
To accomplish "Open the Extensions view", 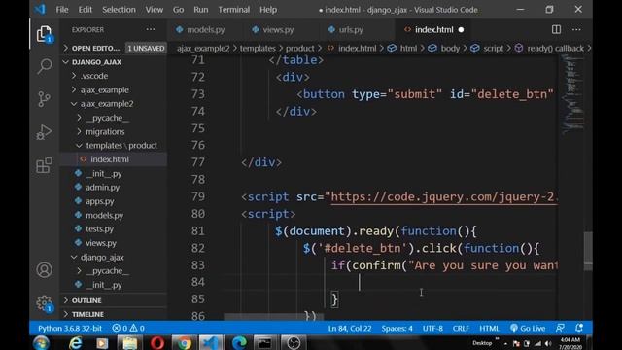I will coord(44,165).
